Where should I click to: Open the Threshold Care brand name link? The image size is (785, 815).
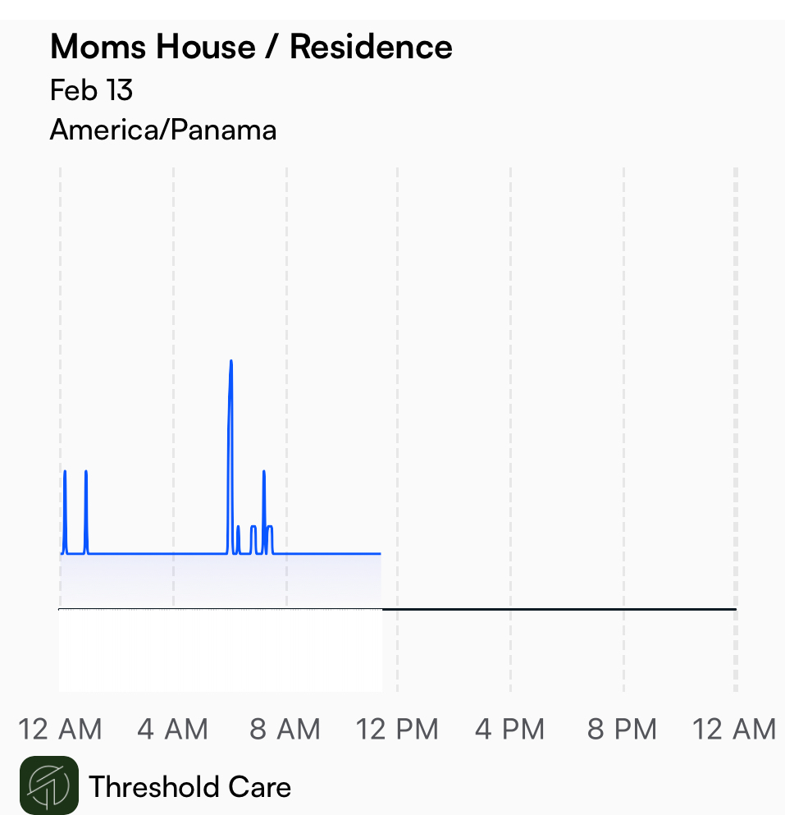pyautogui.click(x=189, y=786)
